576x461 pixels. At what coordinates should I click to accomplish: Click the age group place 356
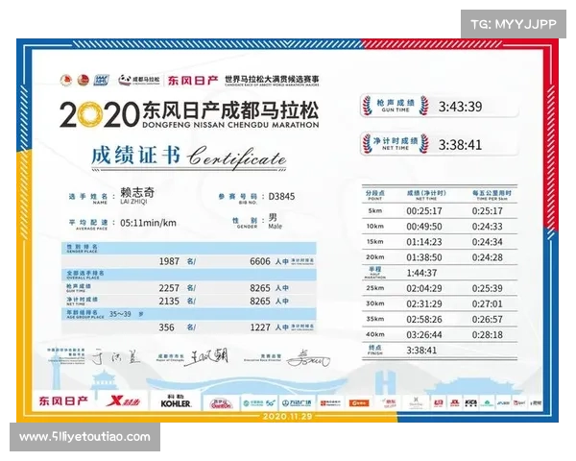pyautogui.click(x=166, y=328)
